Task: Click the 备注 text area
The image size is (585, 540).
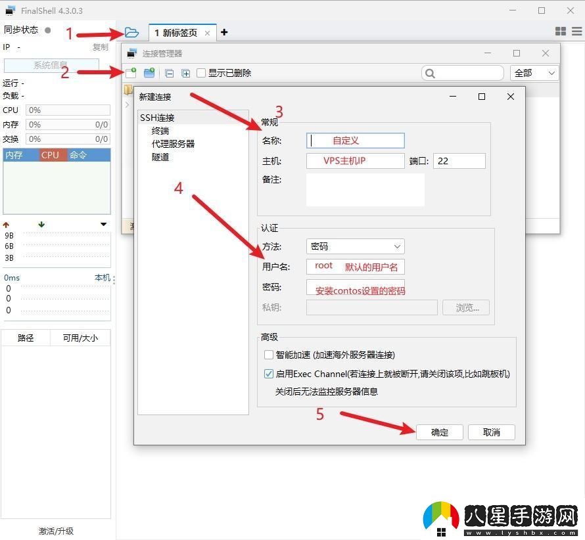Action: pyautogui.click(x=365, y=190)
